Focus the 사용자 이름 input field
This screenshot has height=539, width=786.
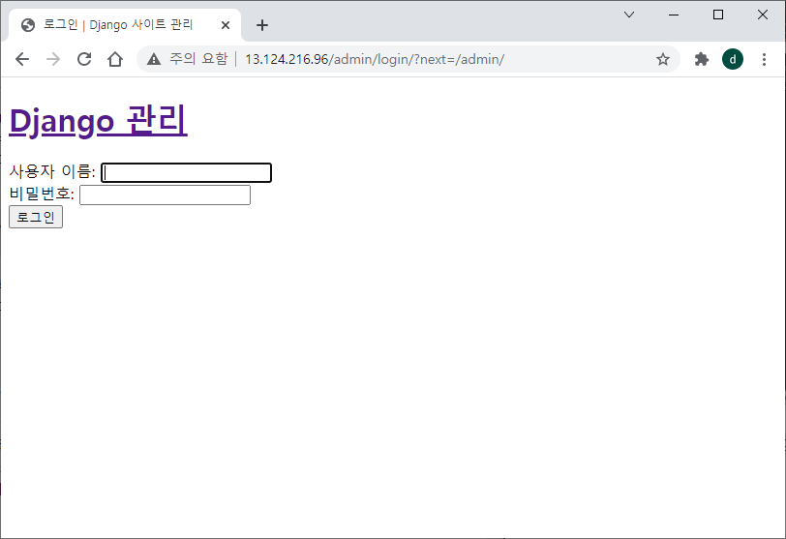pyautogui.click(x=187, y=172)
